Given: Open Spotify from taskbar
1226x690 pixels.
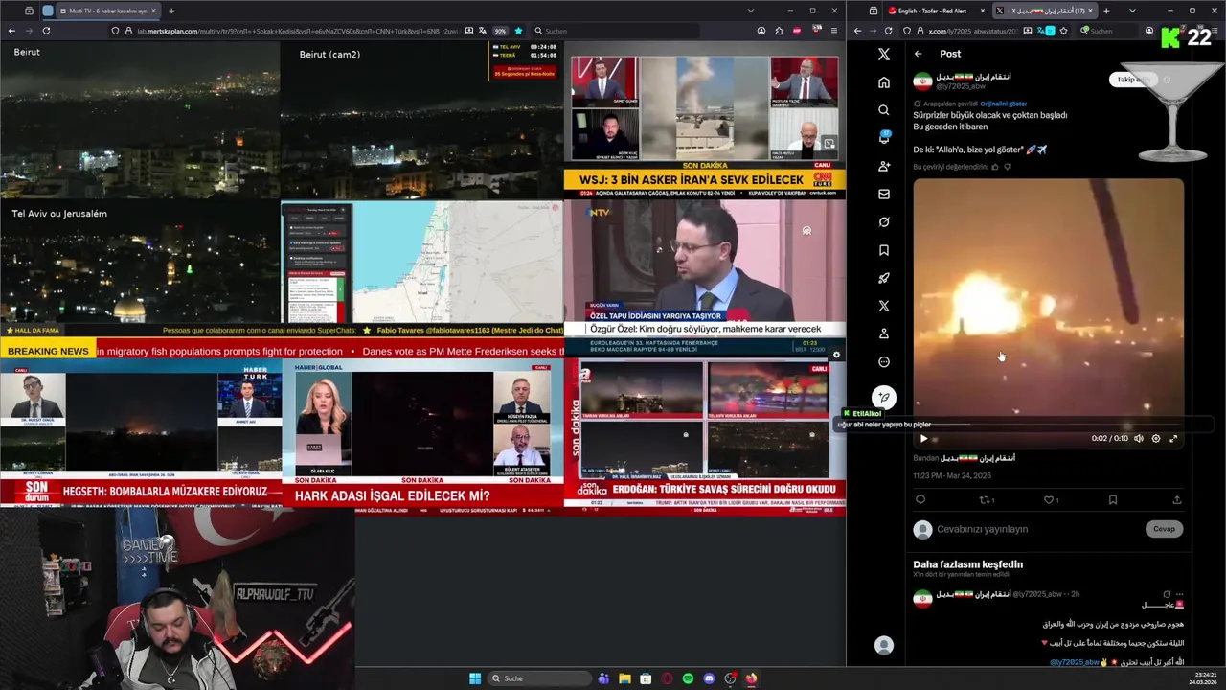Looking at the screenshot, I should tap(688, 678).
